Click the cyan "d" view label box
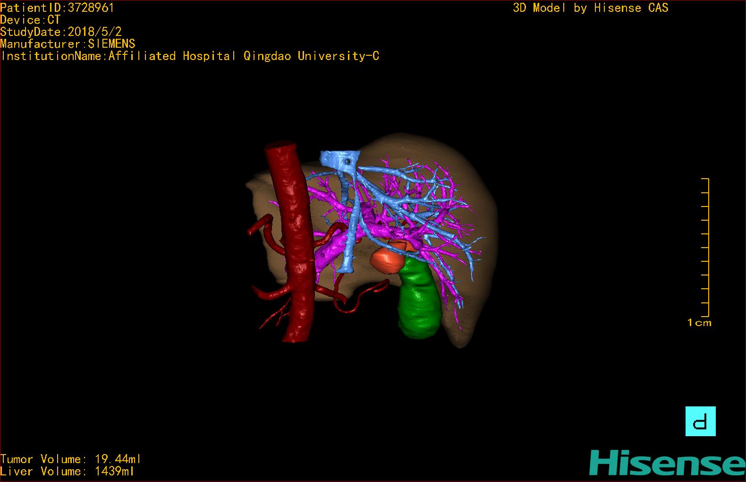The height and width of the screenshot is (482, 746). [x=700, y=421]
